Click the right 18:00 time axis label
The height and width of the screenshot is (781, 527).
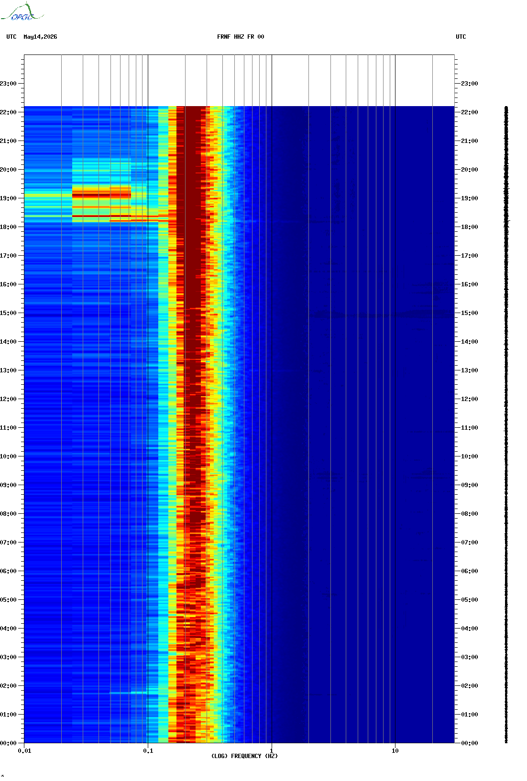point(469,227)
